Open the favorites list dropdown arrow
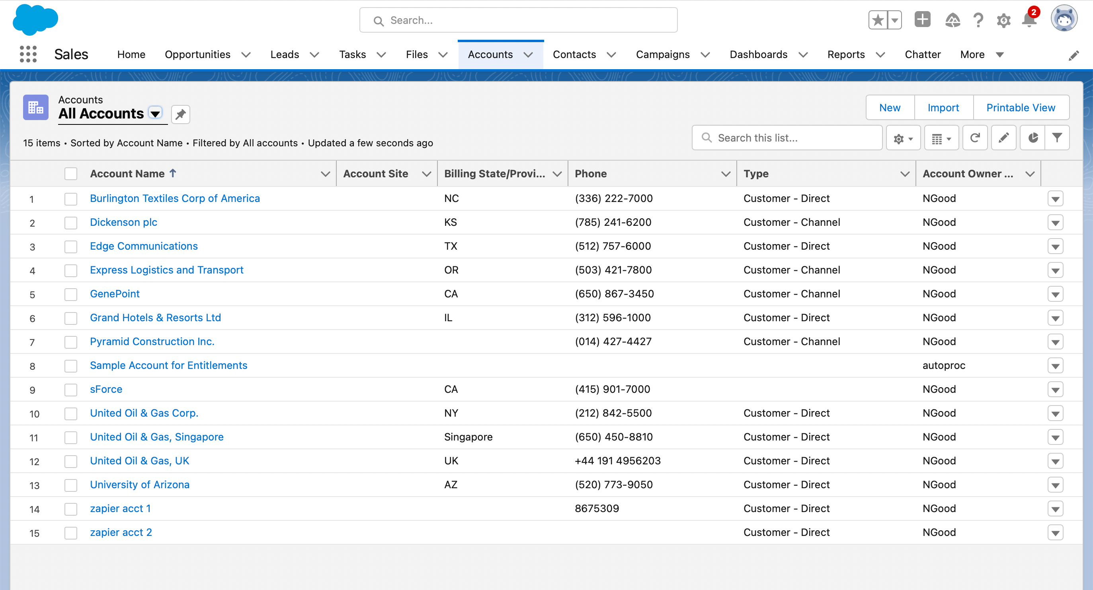The height and width of the screenshot is (590, 1093). point(895,20)
